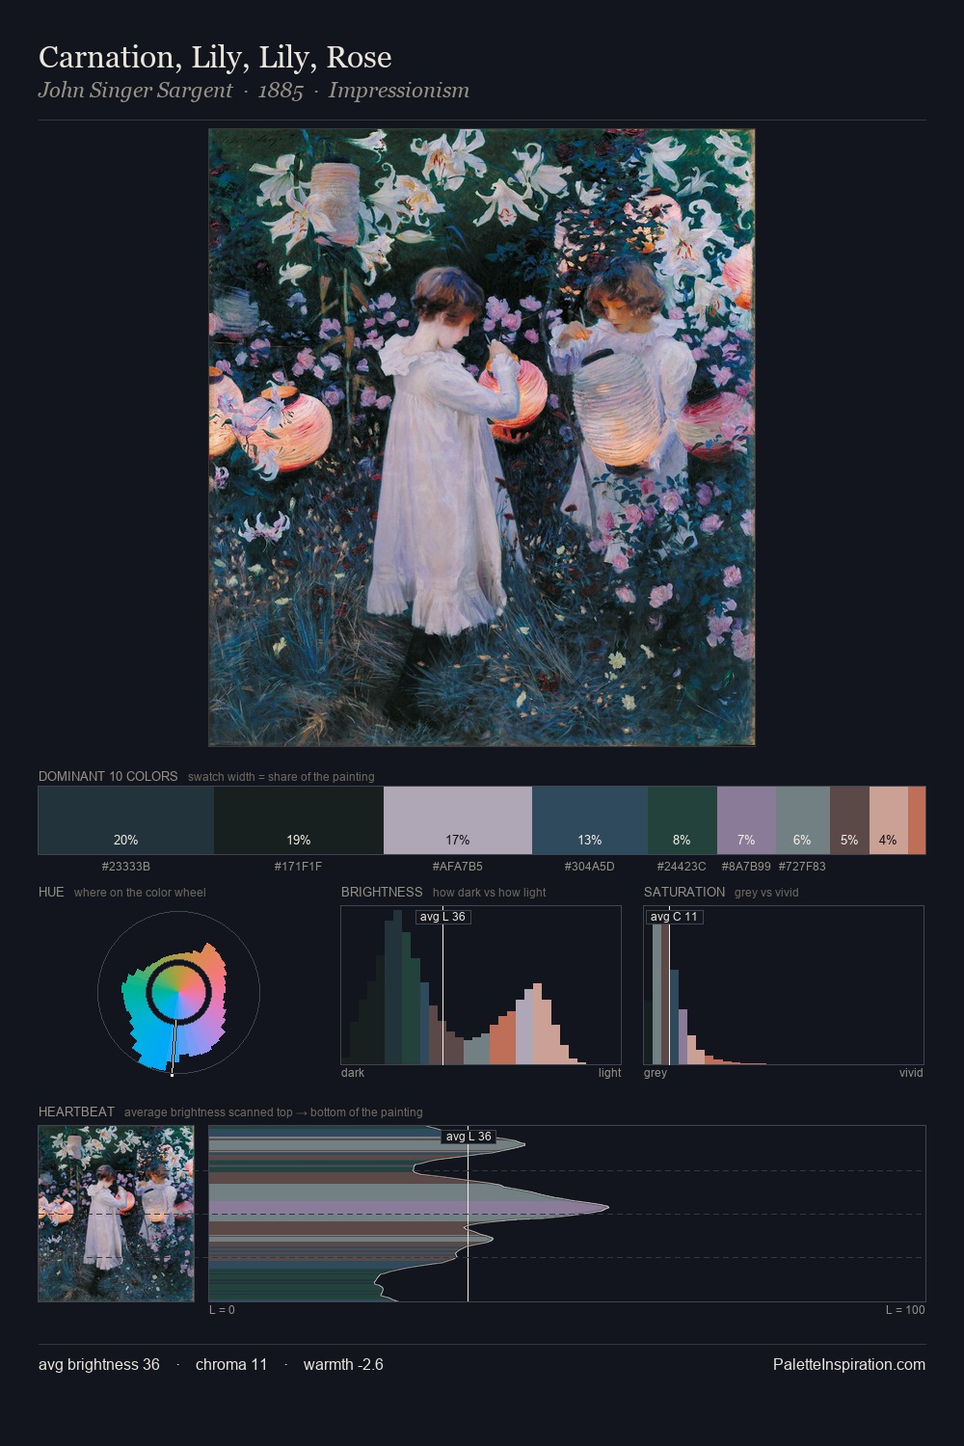Pick the 6% grey #727F83 swatch
Image resolution: width=964 pixels, height=1446 pixels.
[803, 820]
